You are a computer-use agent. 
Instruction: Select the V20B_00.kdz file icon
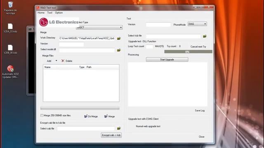point(10,49)
